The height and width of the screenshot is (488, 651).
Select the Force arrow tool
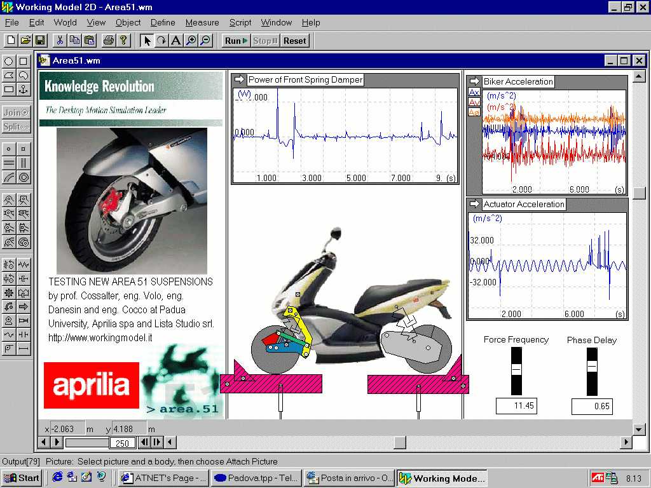(x=24, y=307)
